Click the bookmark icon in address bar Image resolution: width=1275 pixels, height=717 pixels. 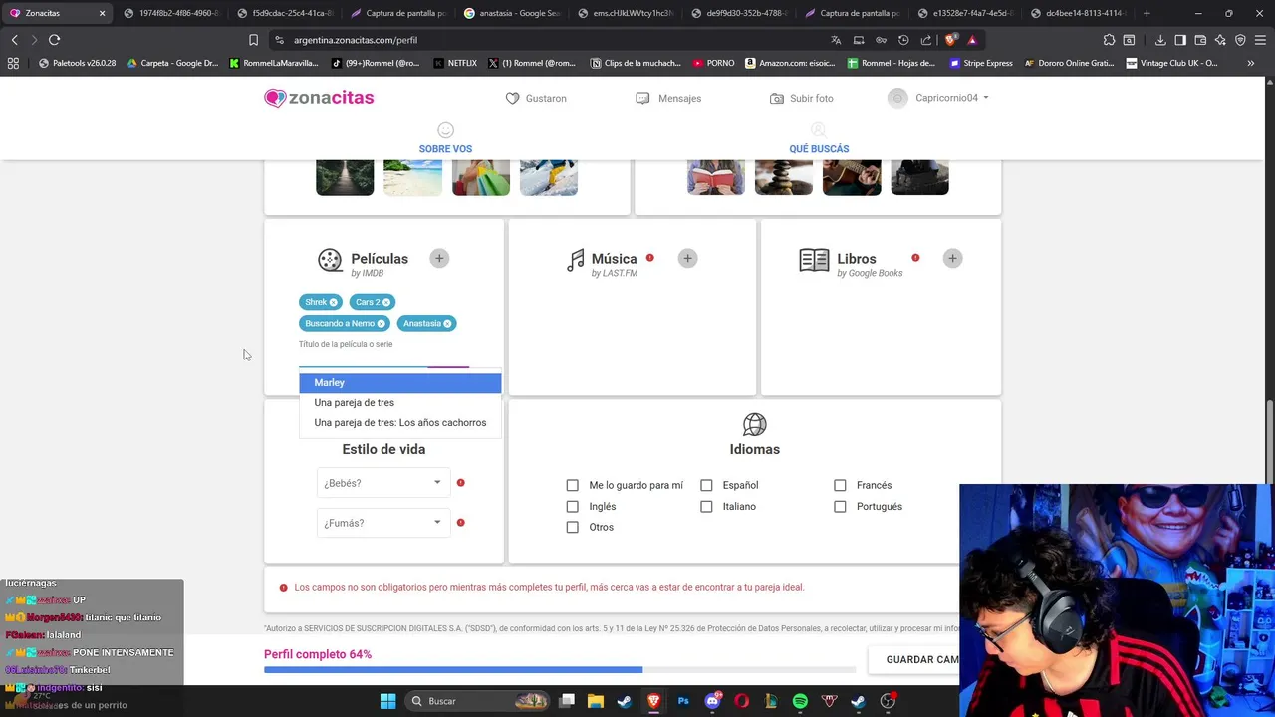253,40
